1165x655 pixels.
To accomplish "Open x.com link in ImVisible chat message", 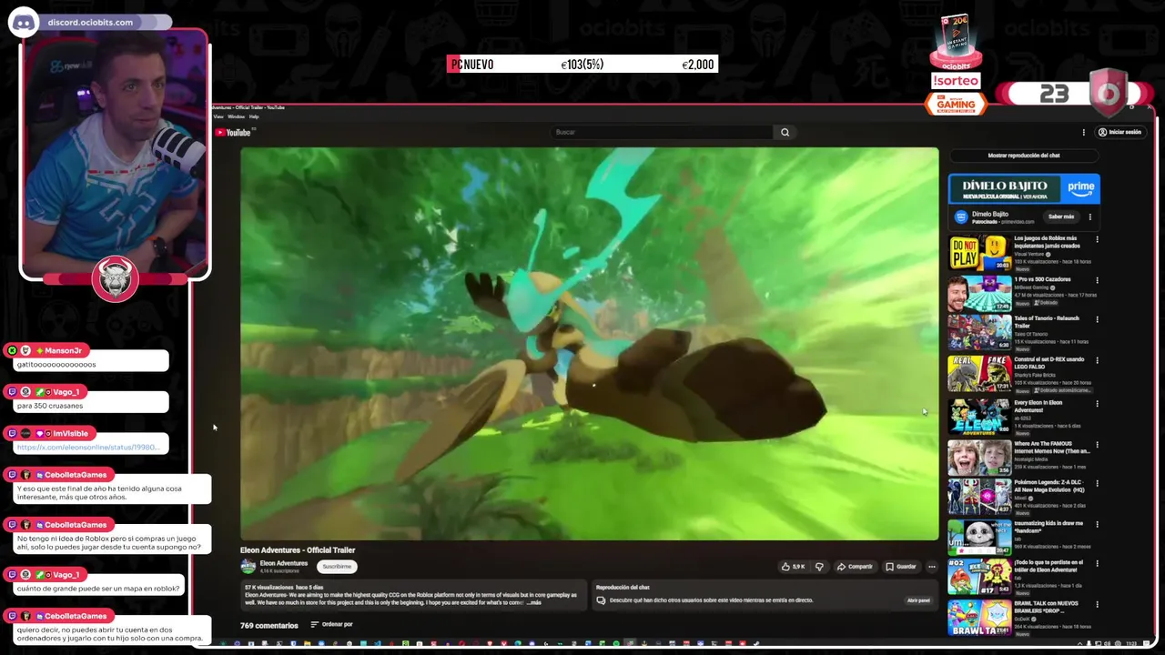I will pos(88,448).
